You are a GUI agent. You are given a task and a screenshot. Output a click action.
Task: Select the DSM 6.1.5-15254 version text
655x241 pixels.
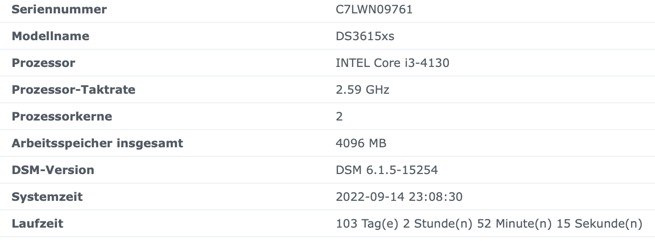[x=387, y=170]
